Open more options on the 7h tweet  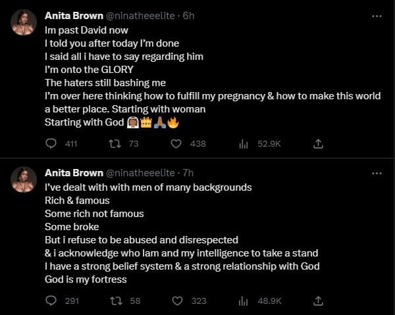pyautogui.click(x=377, y=173)
